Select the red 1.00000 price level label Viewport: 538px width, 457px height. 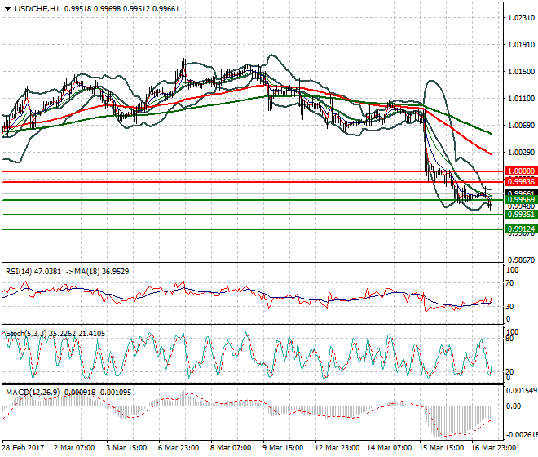click(521, 171)
